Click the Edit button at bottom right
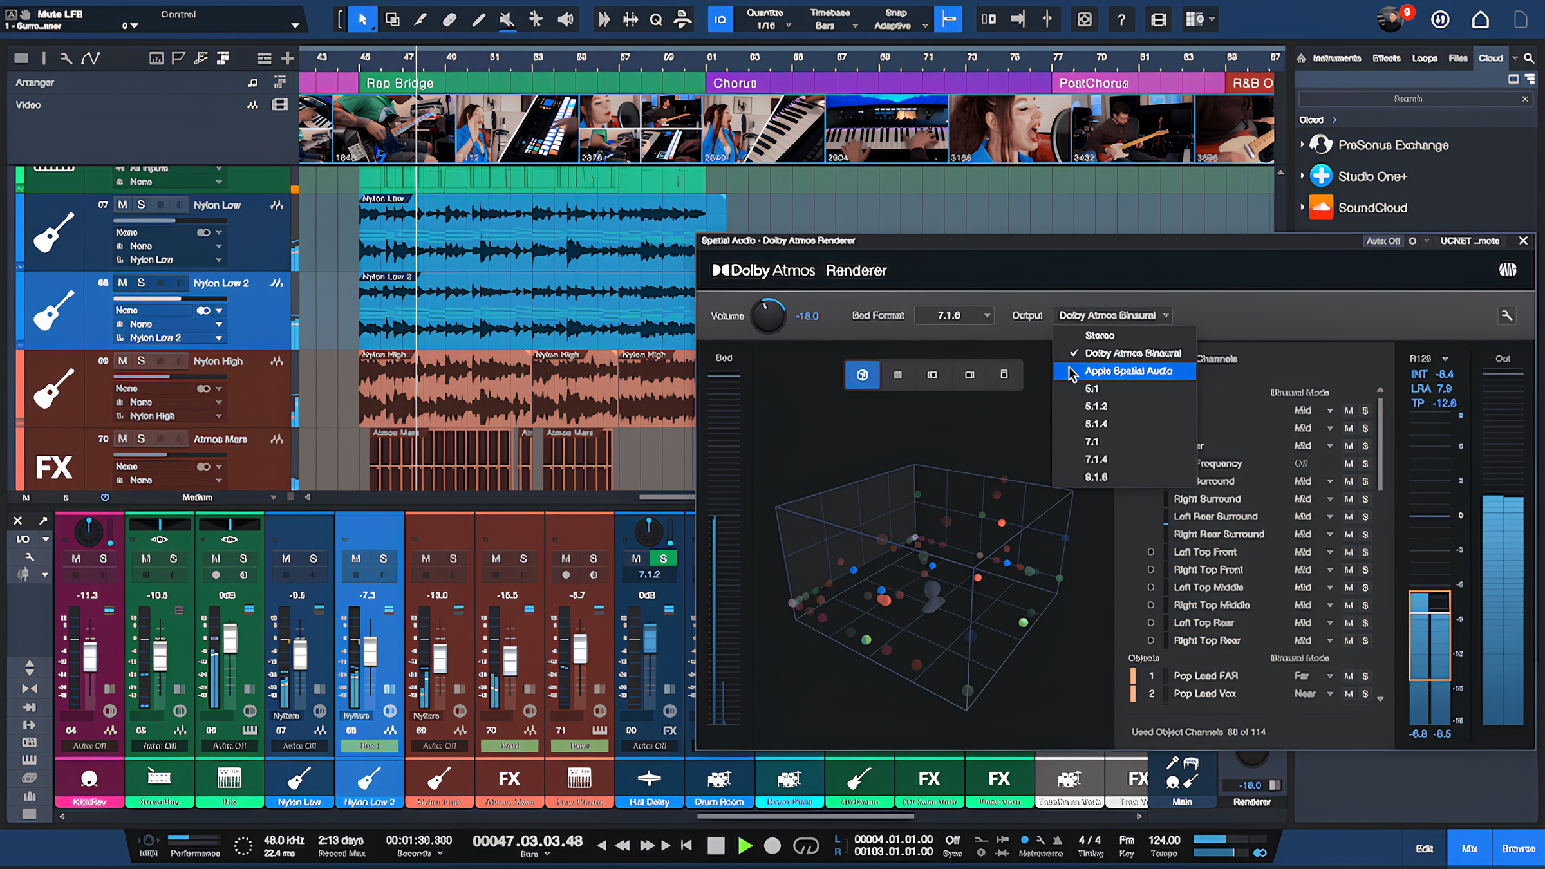The height and width of the screenshot is (869, 1545). pos(1424,848)
